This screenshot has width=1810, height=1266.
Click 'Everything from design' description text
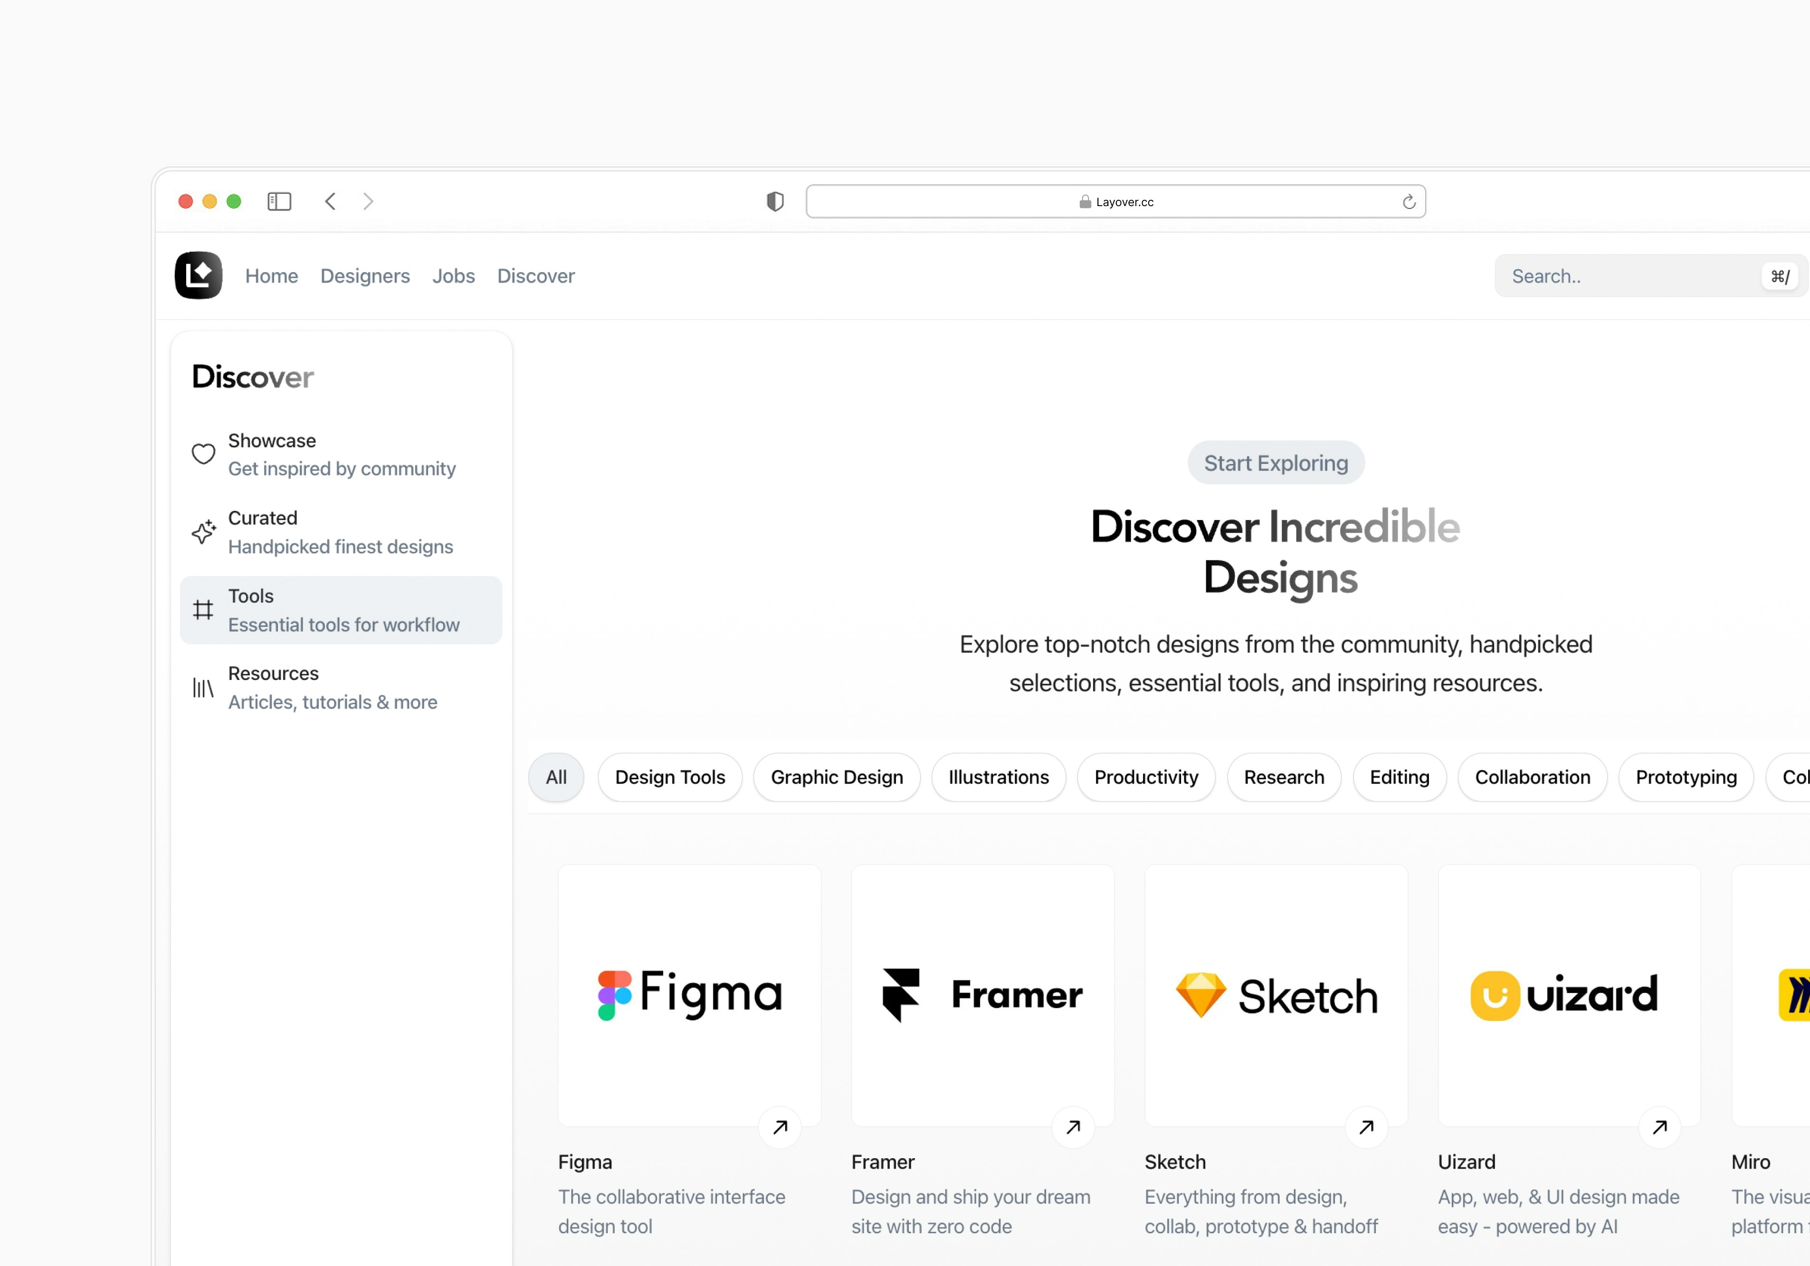(x=1261, y=1212)
